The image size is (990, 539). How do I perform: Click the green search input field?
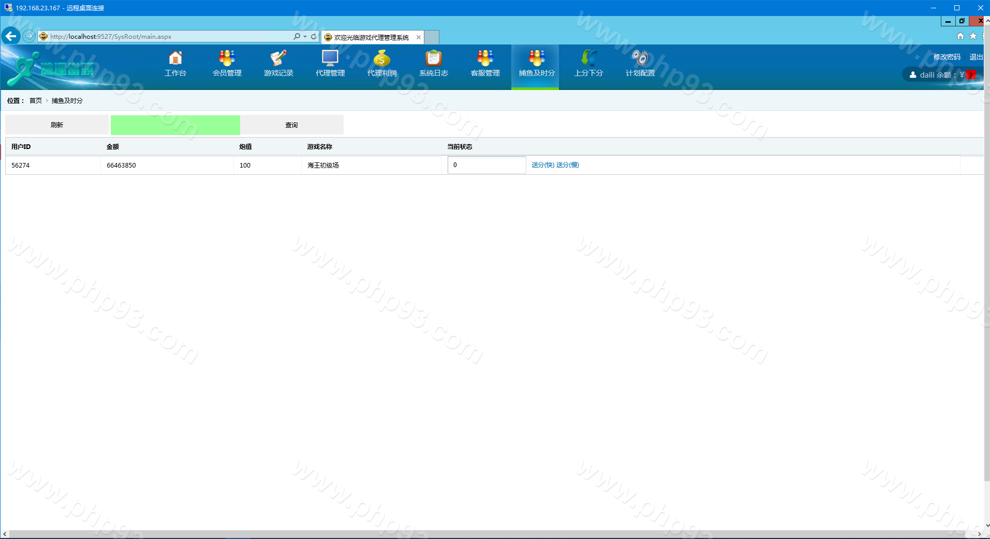coord(175,125)
